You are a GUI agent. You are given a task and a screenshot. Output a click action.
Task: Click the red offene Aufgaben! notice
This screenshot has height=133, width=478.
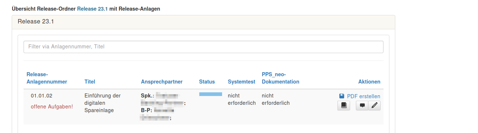[52, 107]
